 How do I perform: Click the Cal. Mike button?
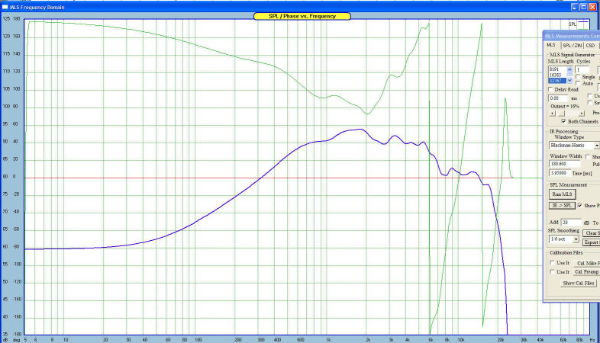[x=586, y=263]
